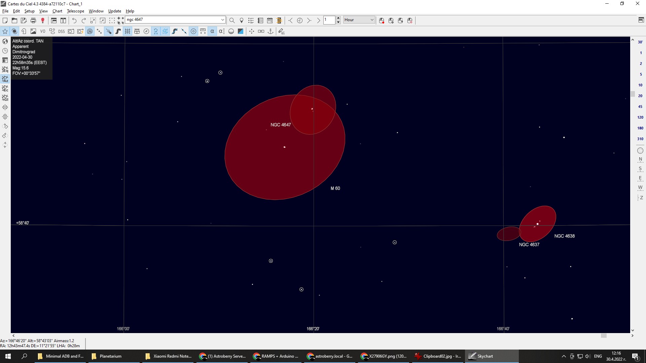Decrease the time step value
The height and width of the screenshot is (363, 646).
(338, 22)
